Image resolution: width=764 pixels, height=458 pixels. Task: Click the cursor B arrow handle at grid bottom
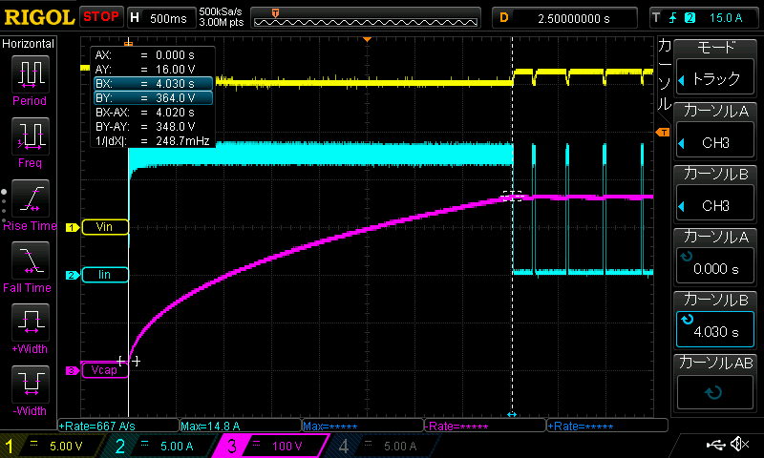(x=512, y=415)
